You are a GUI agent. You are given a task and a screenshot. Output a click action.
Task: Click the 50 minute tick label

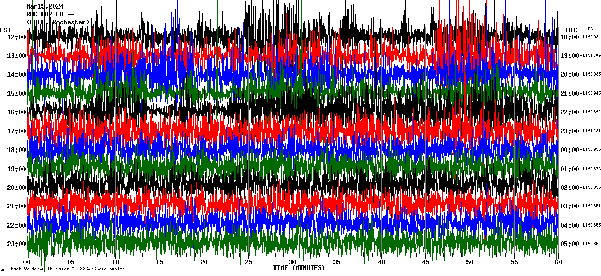tap(470, 262)
